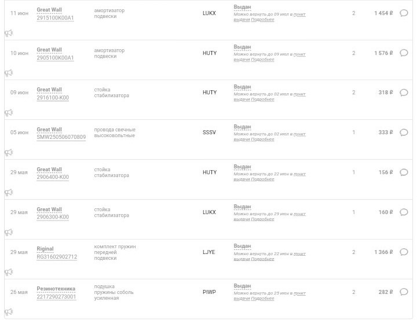Open part number SMW250506070809 link
Screen dimensions: 417x320
point(61,137)
